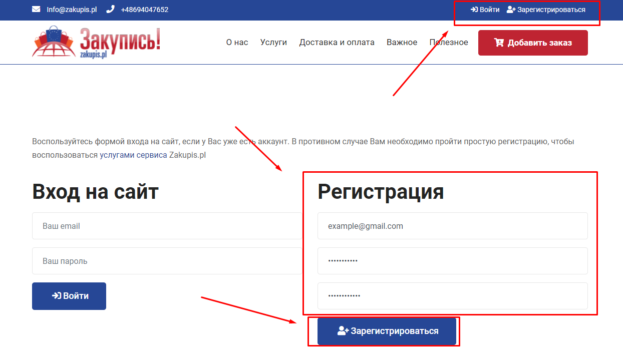Click the Закупись! zakupis.pl logo

pyautogui.click(x=96, y=43)
